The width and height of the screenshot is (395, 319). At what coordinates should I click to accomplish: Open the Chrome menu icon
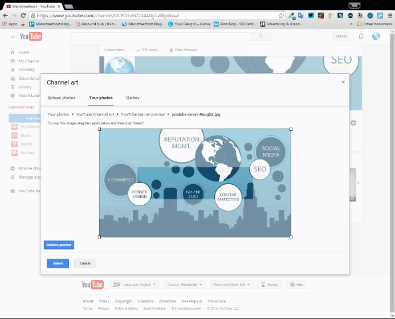390,15
